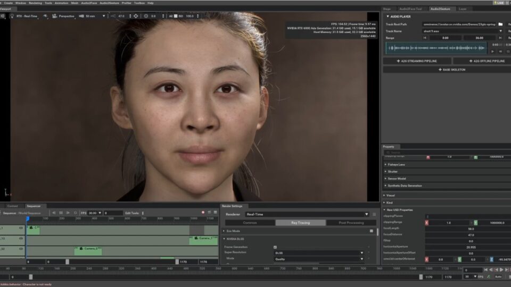
Task: Toggle visibility of second sequencer track
Action: 21,239
